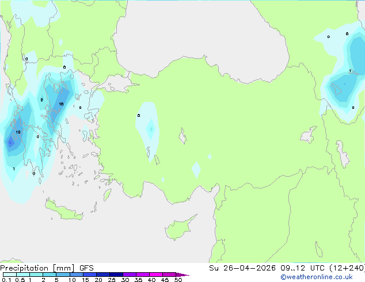
Task: Click the GFS model label
Action: tap(86, 268)
